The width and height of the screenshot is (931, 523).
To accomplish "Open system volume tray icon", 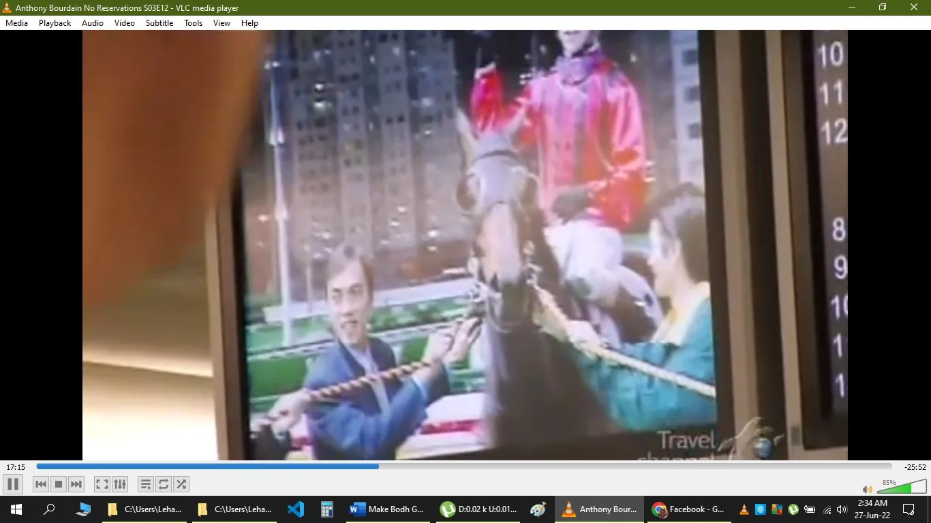I will tap(842, 509).
